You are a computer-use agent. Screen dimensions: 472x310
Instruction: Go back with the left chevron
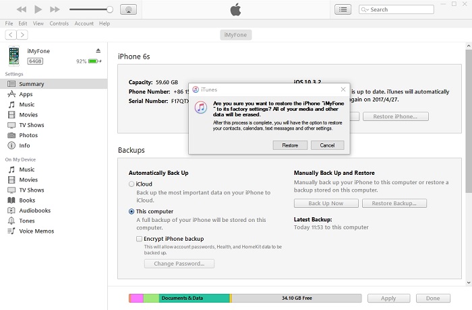click(x=11, y=35)
